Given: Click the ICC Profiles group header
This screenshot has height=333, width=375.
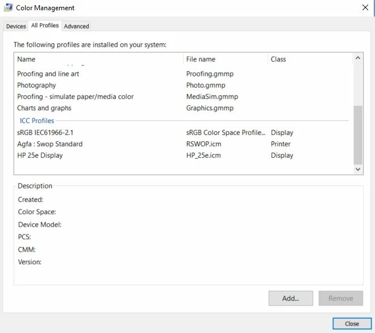Looking at the screenshot, I should point(37,121).
